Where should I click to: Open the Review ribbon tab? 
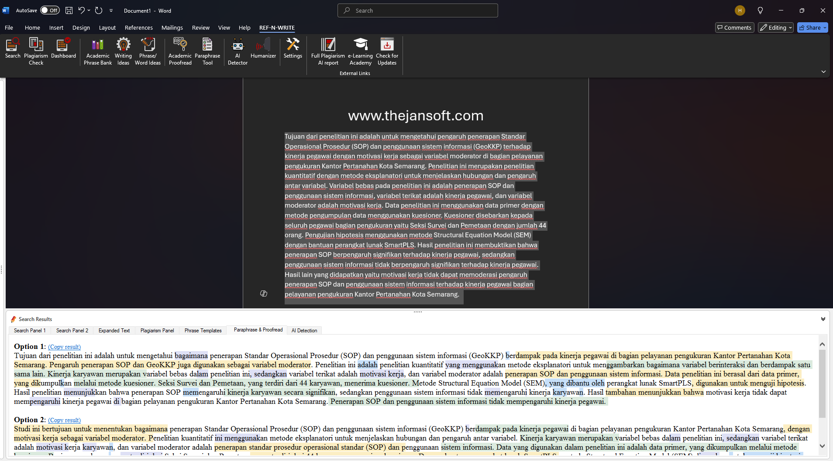201,27
